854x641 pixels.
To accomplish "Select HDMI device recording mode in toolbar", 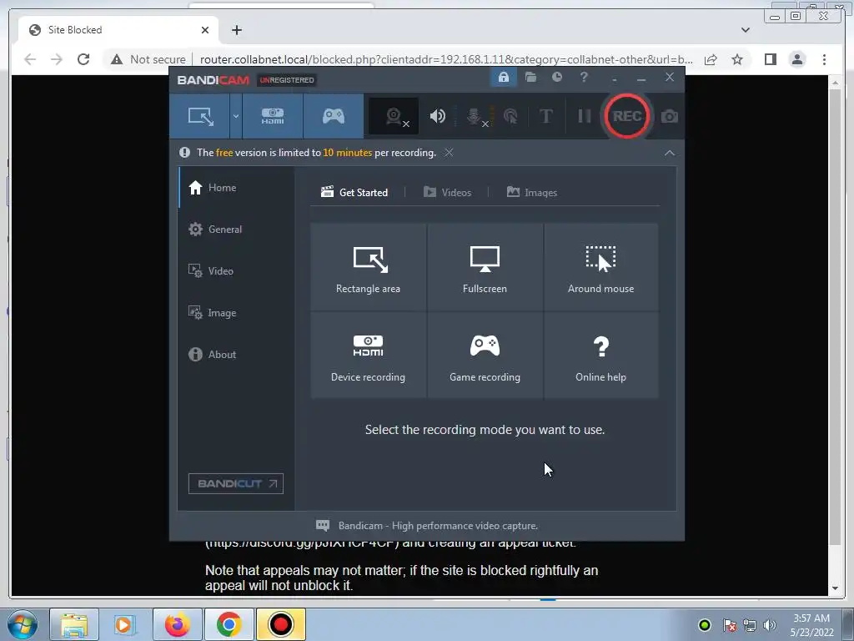I will pyautogui.click(x=273, y=116).
